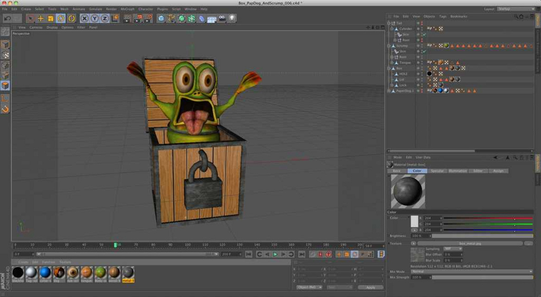Toggle the Y axis lock

tap(94, 18)
